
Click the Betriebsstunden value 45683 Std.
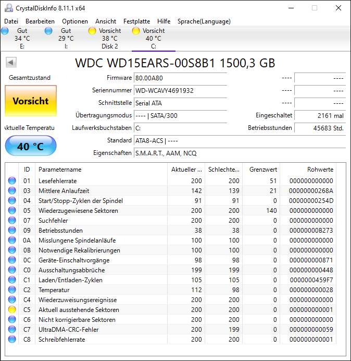[x=320, y=128]
